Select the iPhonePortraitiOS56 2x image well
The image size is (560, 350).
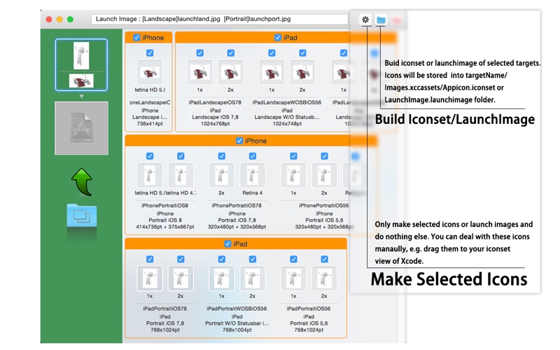point(324,175)
